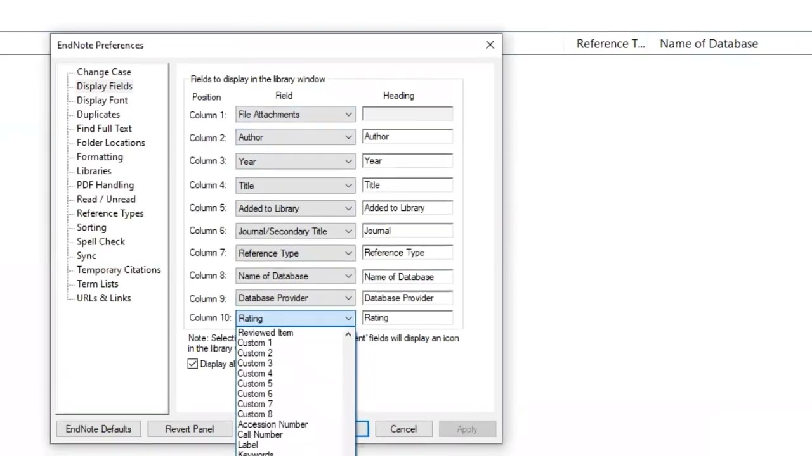Viewport: 812px width, 456px height.
Task: Choose Accession Number from dropdown list
Action: [289, 424]
